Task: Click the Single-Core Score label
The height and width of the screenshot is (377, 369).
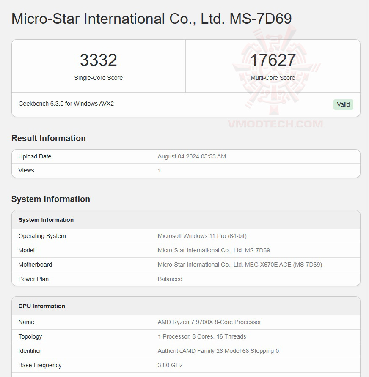Action: [99, 78]
